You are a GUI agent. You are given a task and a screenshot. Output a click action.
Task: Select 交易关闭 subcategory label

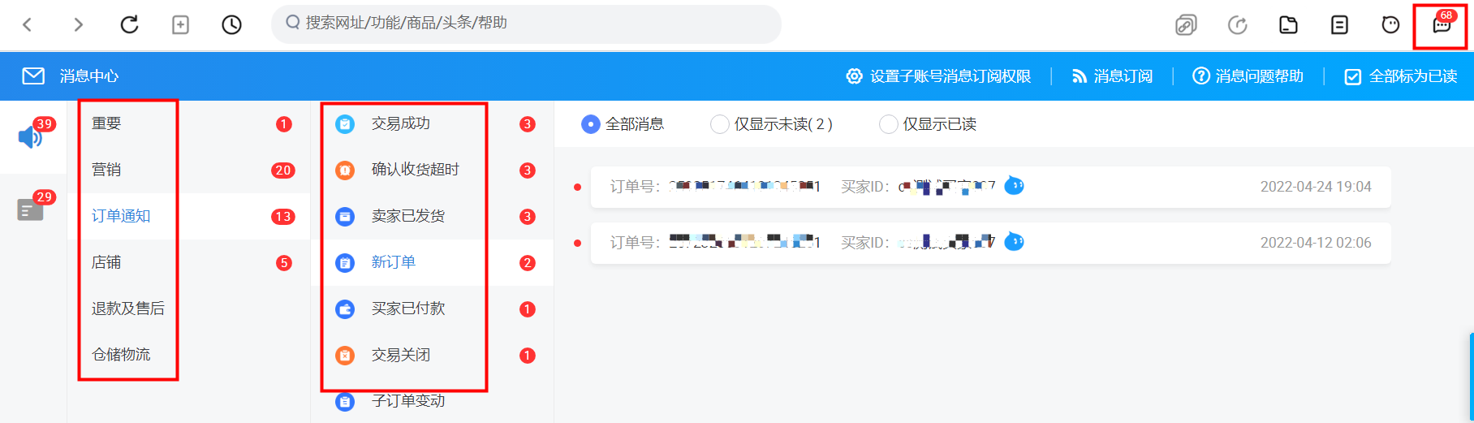(401, 355)
